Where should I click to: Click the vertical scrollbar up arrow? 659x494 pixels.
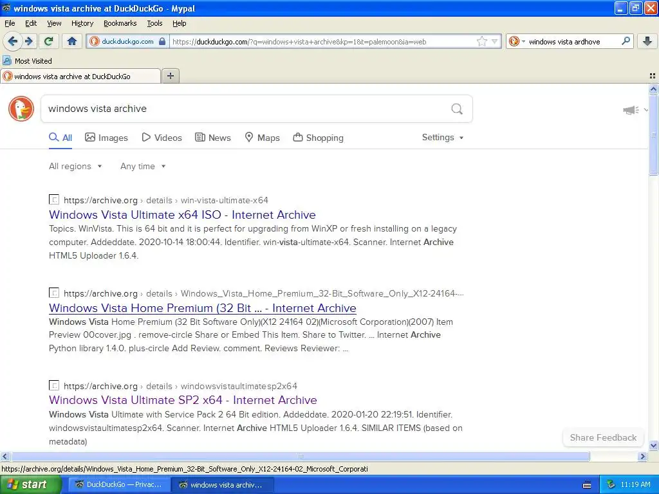pyautogui.click(x=653, y=89)
